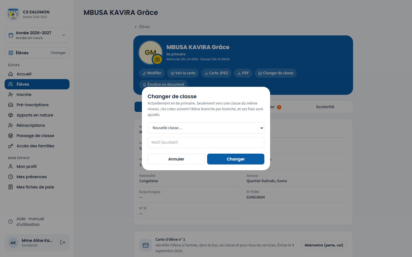
Task: Select Élèves in the sidebar menu
Action: click(x=37, y=84)
